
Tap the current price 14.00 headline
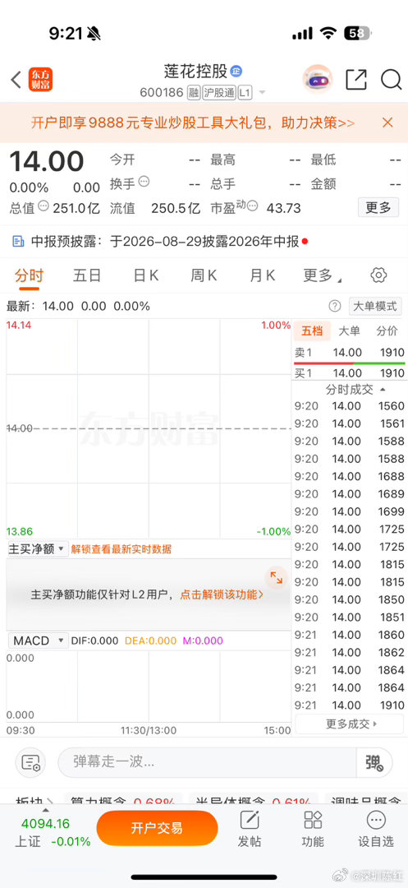[x=47, y=162]
